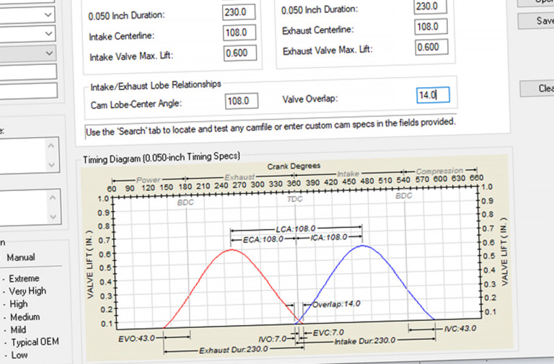Click the blue intake lift curve peak

pos(363,246)
